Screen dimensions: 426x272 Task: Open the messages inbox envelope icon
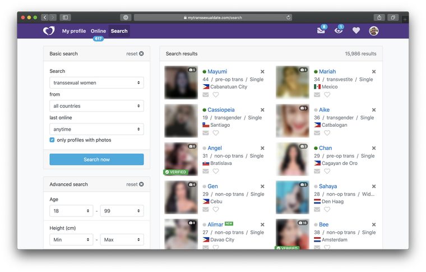pos(321,30)
